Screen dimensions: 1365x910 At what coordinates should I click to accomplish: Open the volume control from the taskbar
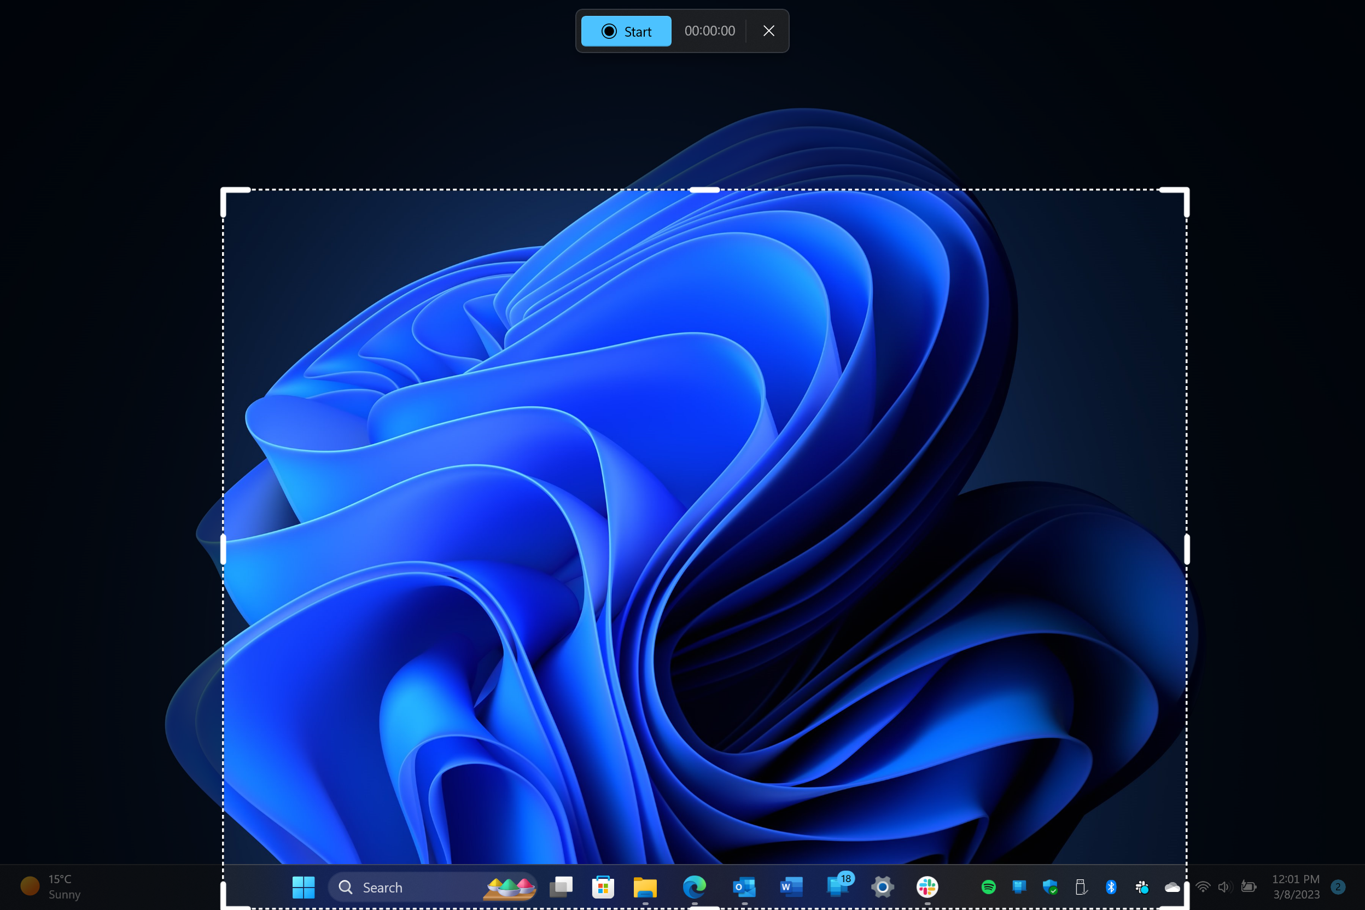pyautogui.click(x=1225, y=887)
